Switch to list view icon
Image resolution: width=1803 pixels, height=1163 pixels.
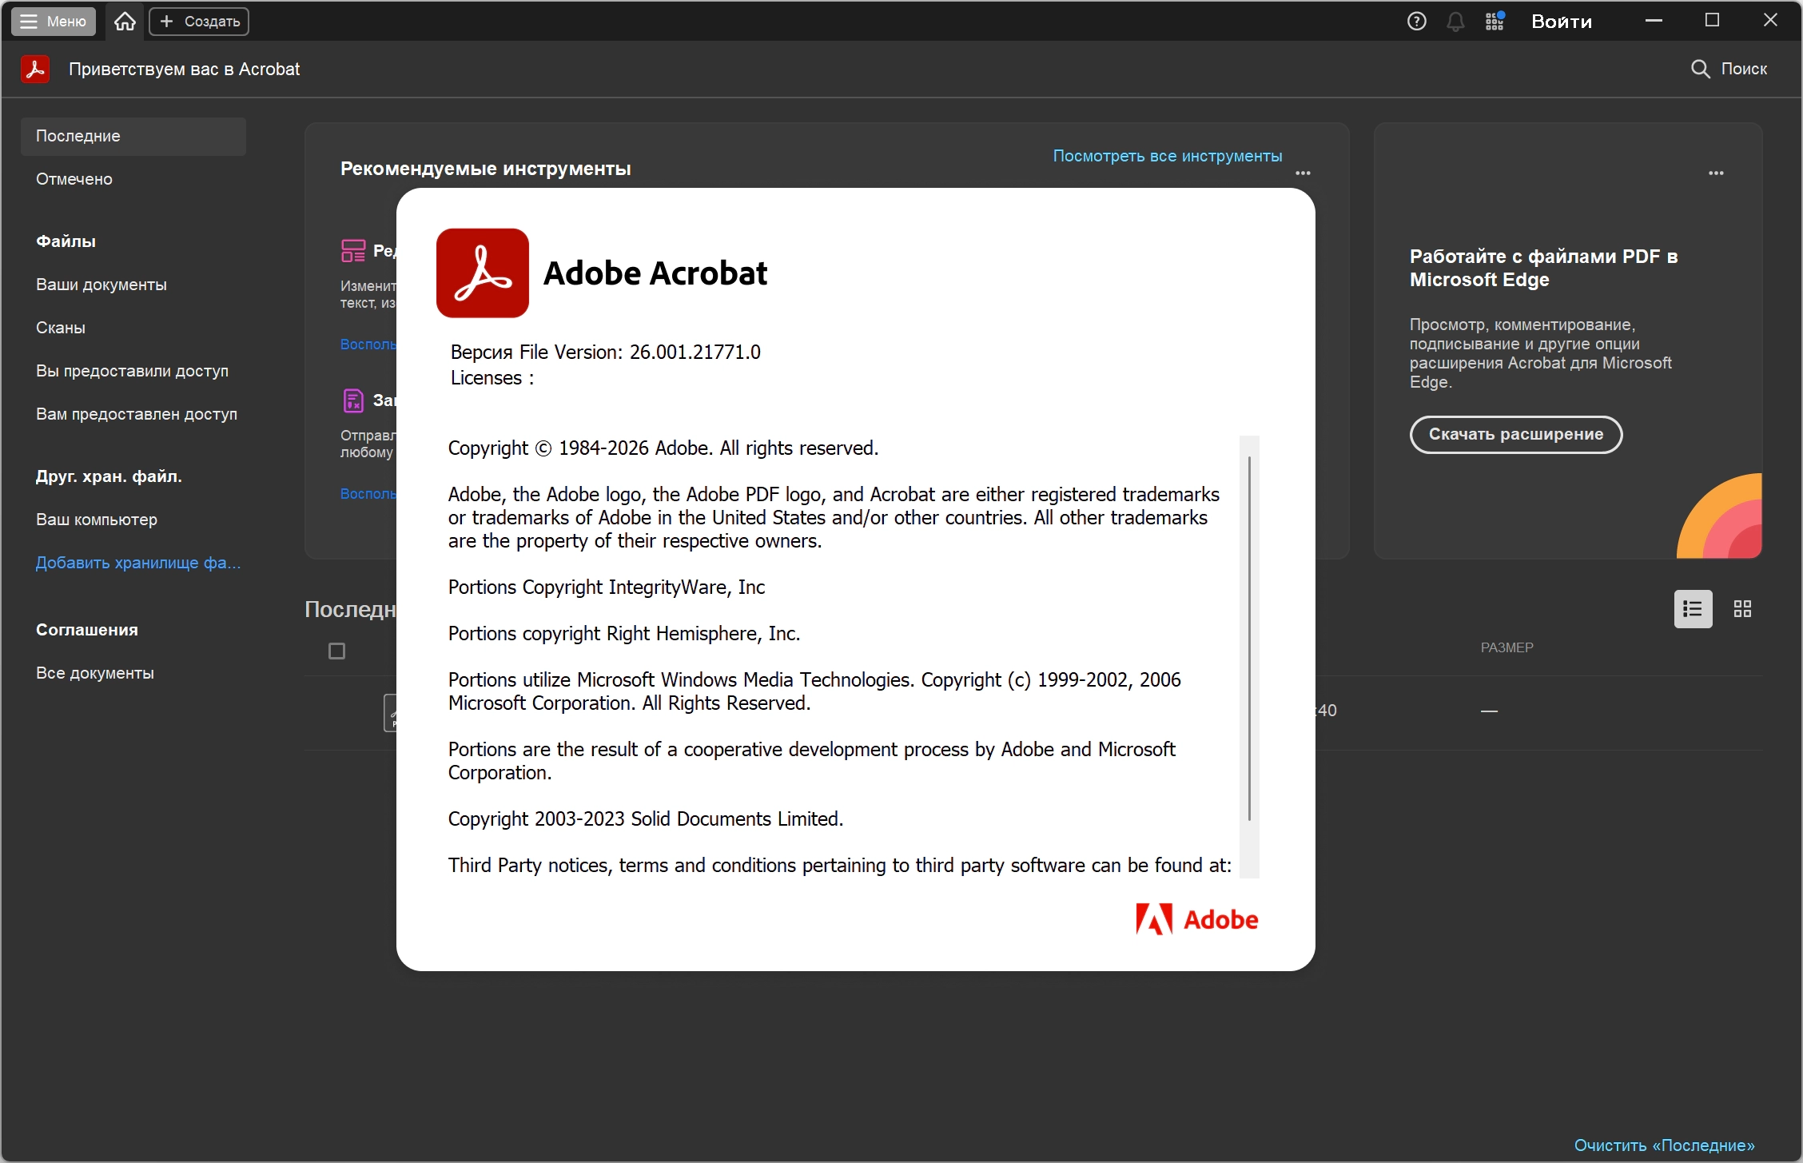click(x=1693, y=609)
